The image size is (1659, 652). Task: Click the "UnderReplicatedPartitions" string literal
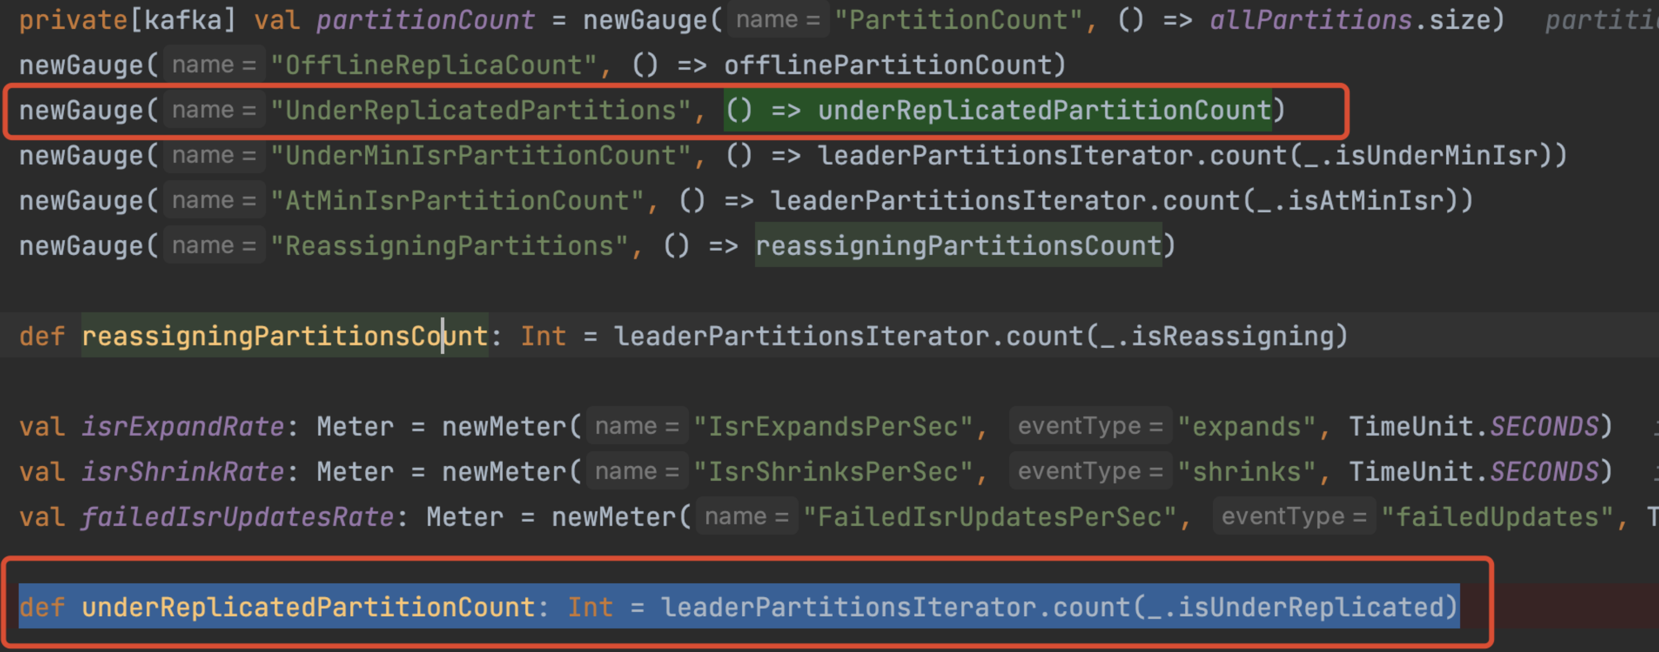pos(480,110)
